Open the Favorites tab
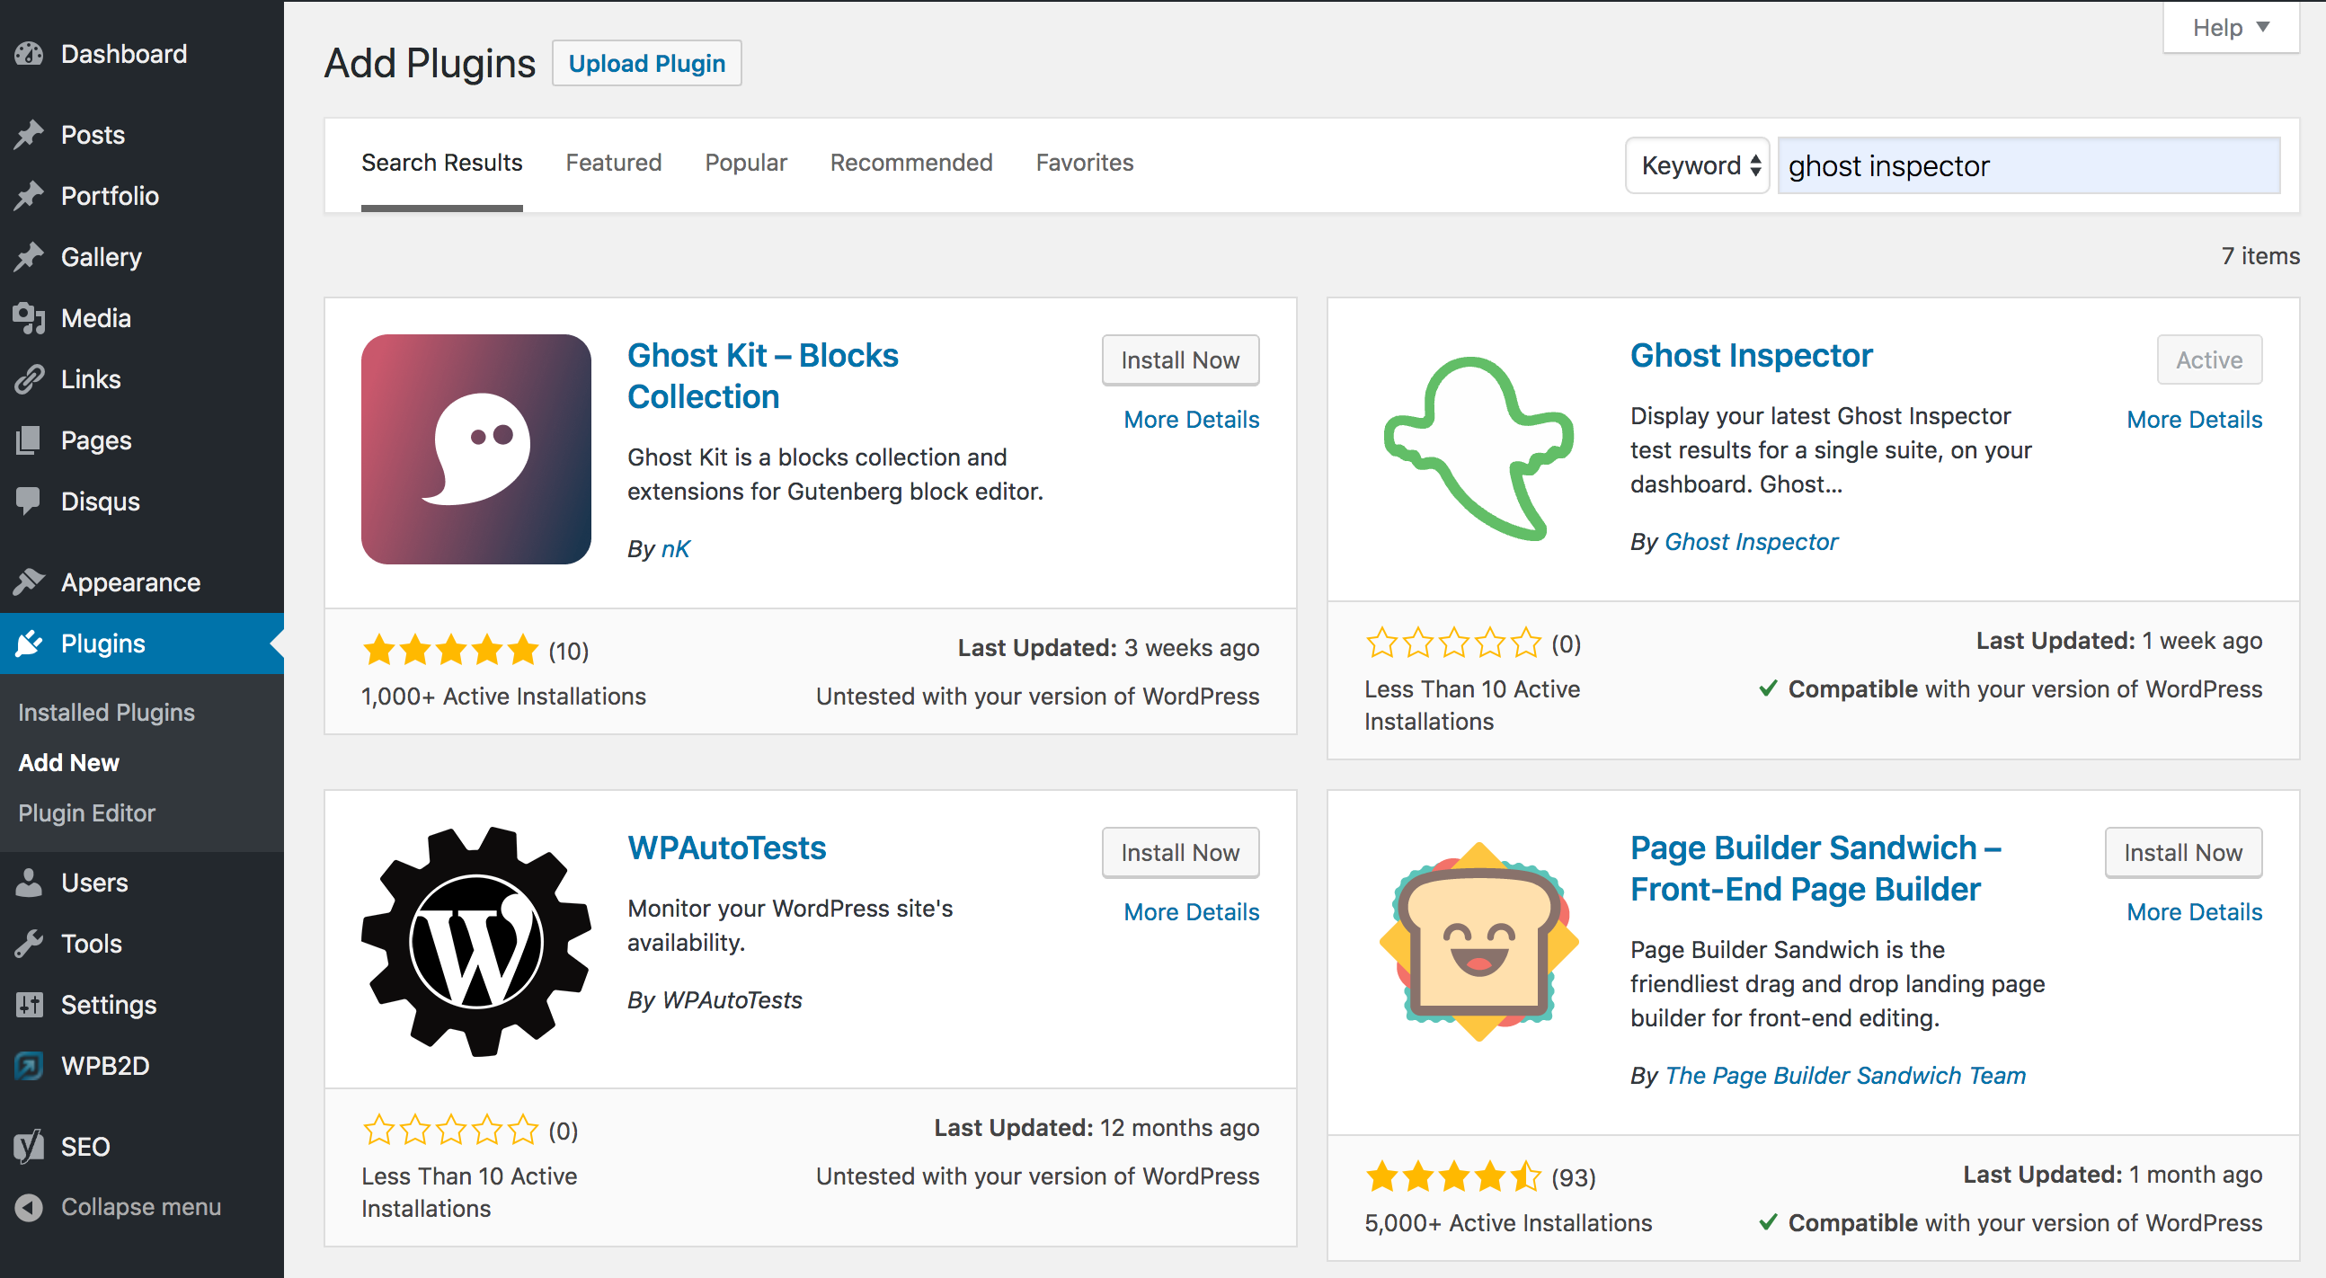 tap(1085, 164)
